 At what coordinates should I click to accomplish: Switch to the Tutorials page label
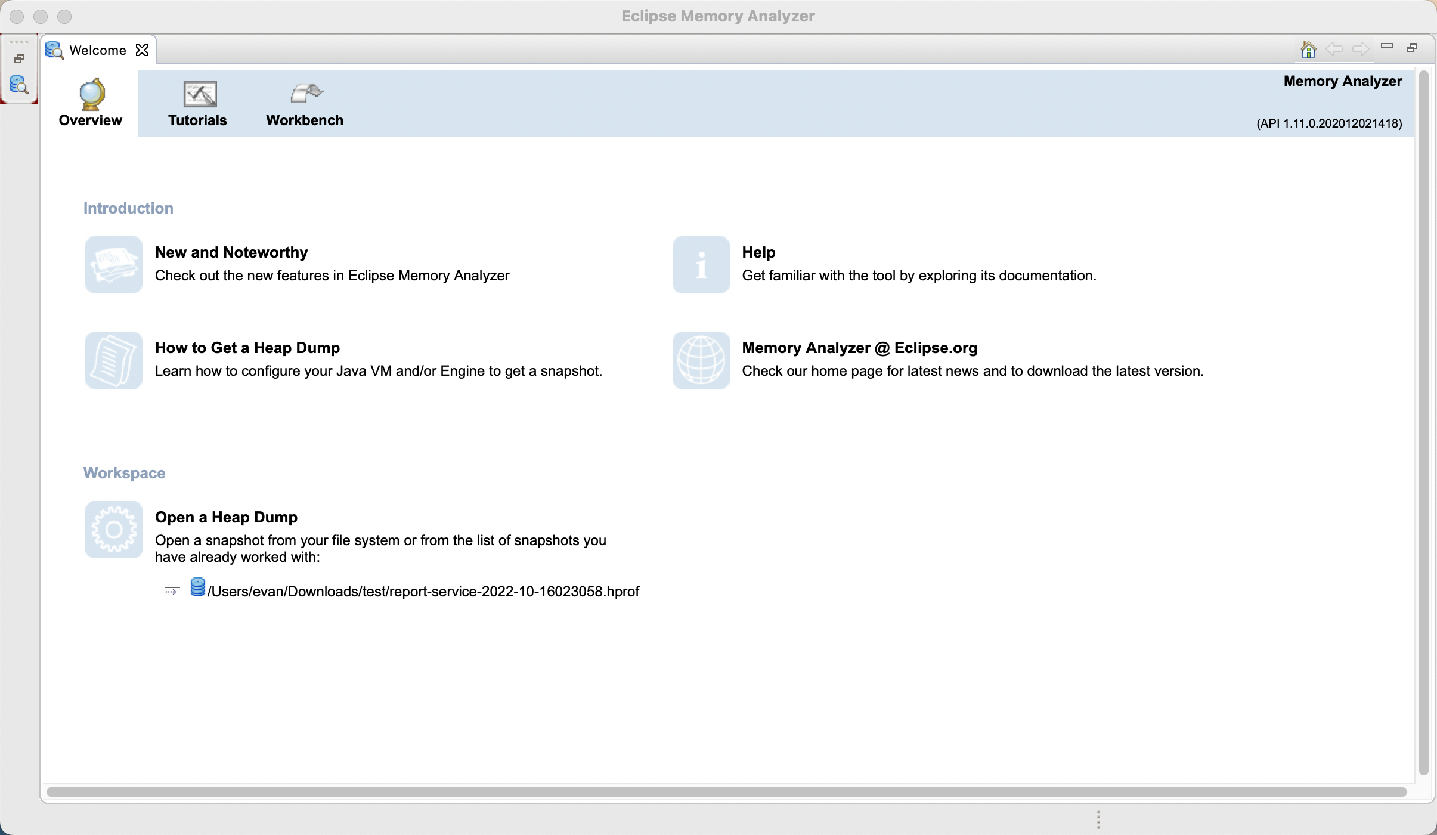click(x=197, y=120)
